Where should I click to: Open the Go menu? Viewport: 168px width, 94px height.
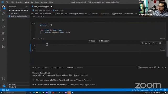pyautogui.click(x=32, y=2)
